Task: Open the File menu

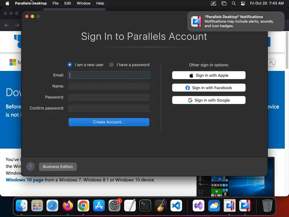Action: pyautogui.click(x=56, y=3)
